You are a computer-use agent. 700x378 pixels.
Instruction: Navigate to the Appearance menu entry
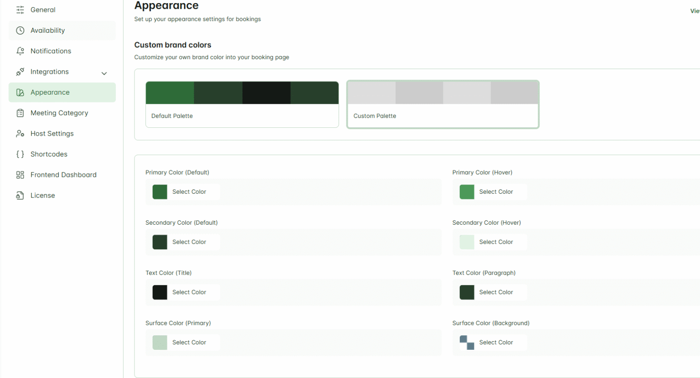pos(50,92)
